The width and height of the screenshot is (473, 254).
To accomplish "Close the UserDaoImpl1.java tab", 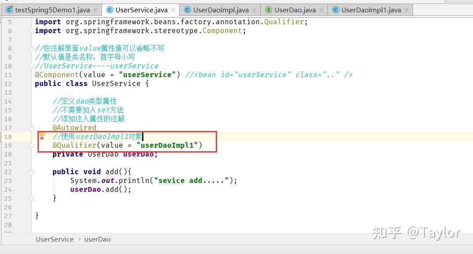I will (x=407, y=10).
